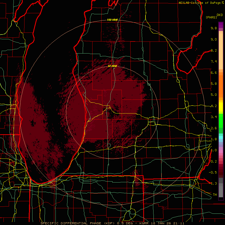
Task: Select the 1.0 scale value
Action: 214,150
